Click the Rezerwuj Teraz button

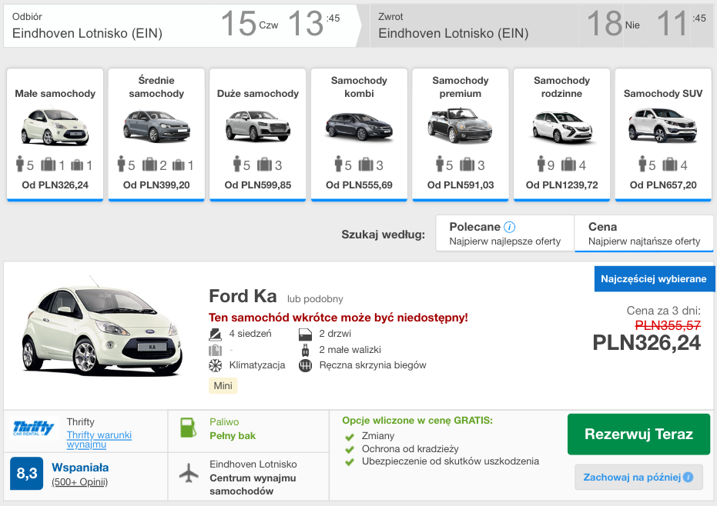coord(638,434)
